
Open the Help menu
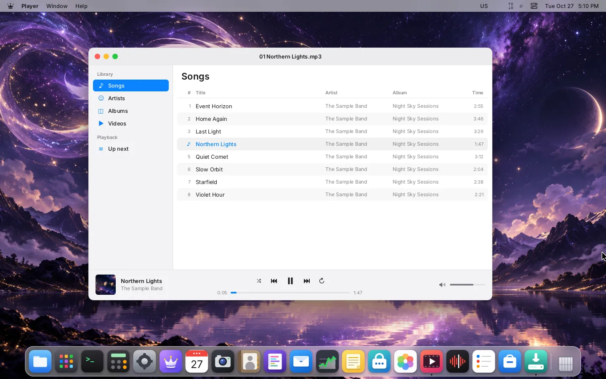(81, 6)
